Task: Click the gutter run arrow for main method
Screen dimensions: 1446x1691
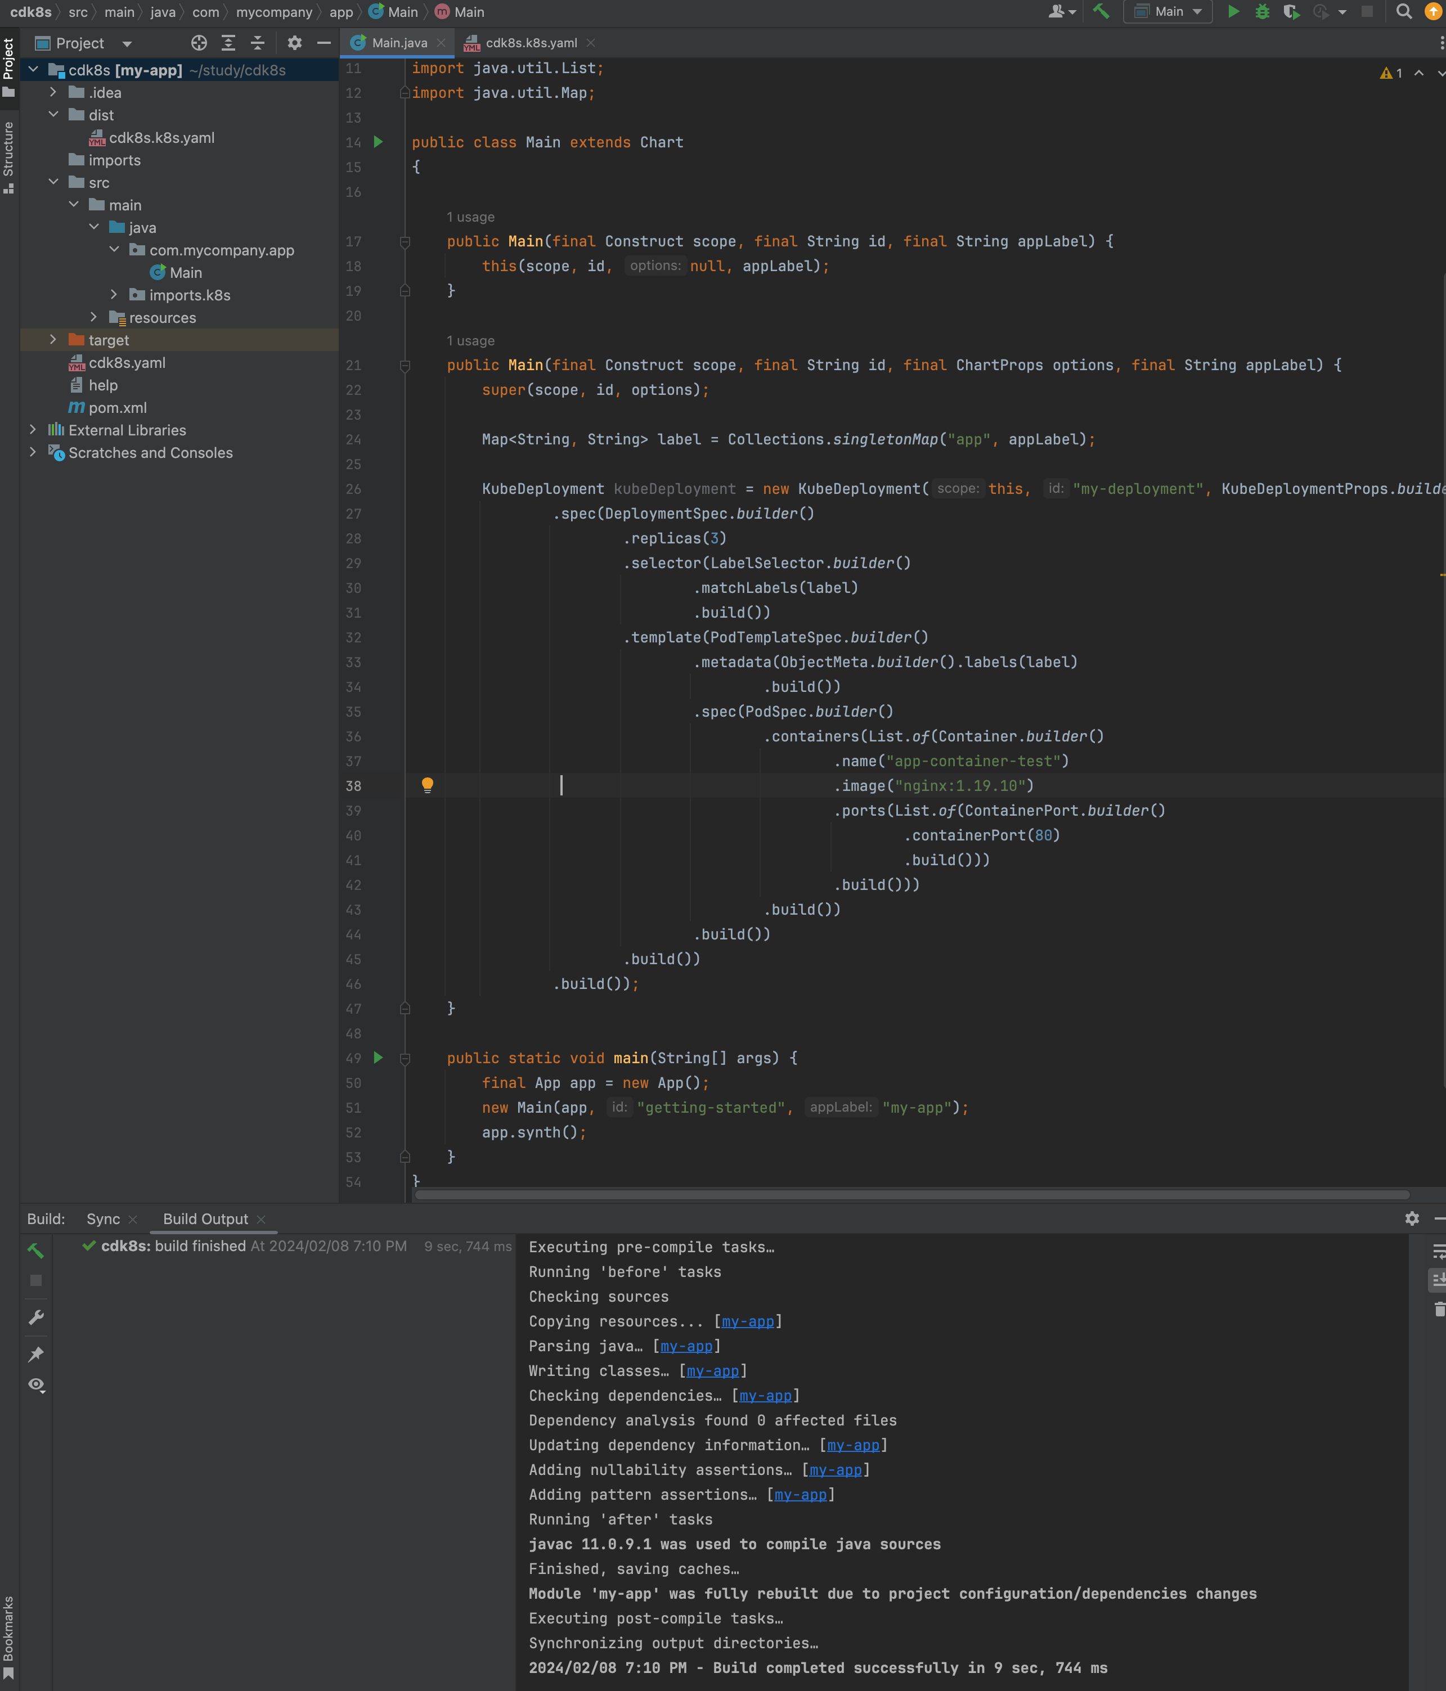Action: 378,1058
